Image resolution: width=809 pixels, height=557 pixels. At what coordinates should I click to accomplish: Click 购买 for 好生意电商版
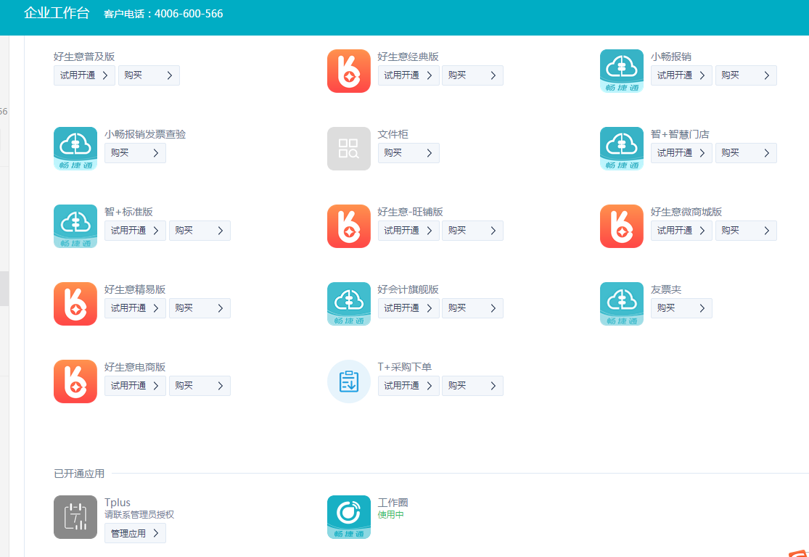[x=200, y=386]
